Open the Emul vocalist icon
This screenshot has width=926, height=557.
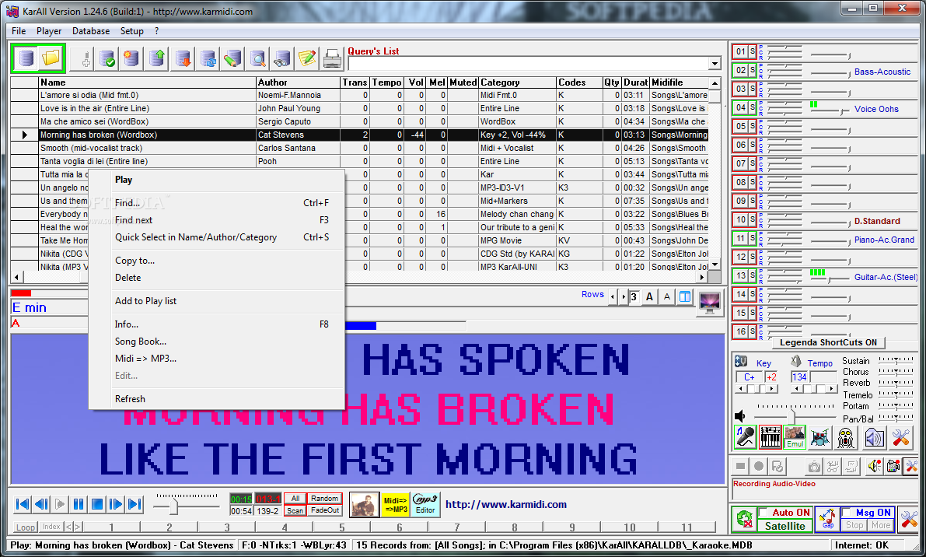tap(795, 437)
